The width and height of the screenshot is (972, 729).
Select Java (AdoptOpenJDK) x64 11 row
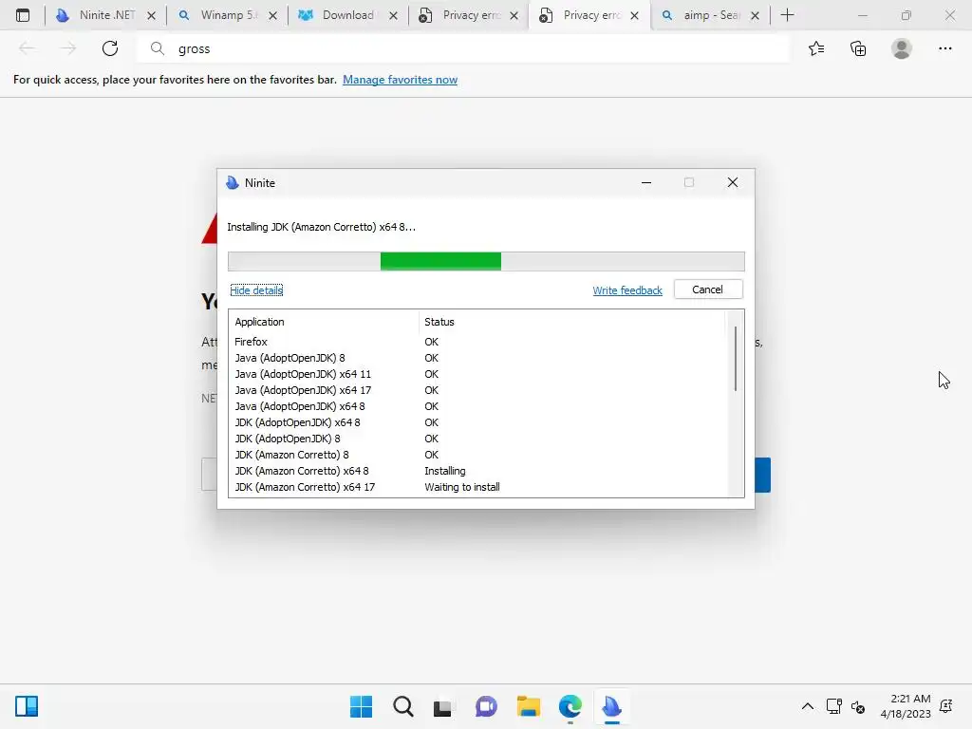(x=477, y=374)
